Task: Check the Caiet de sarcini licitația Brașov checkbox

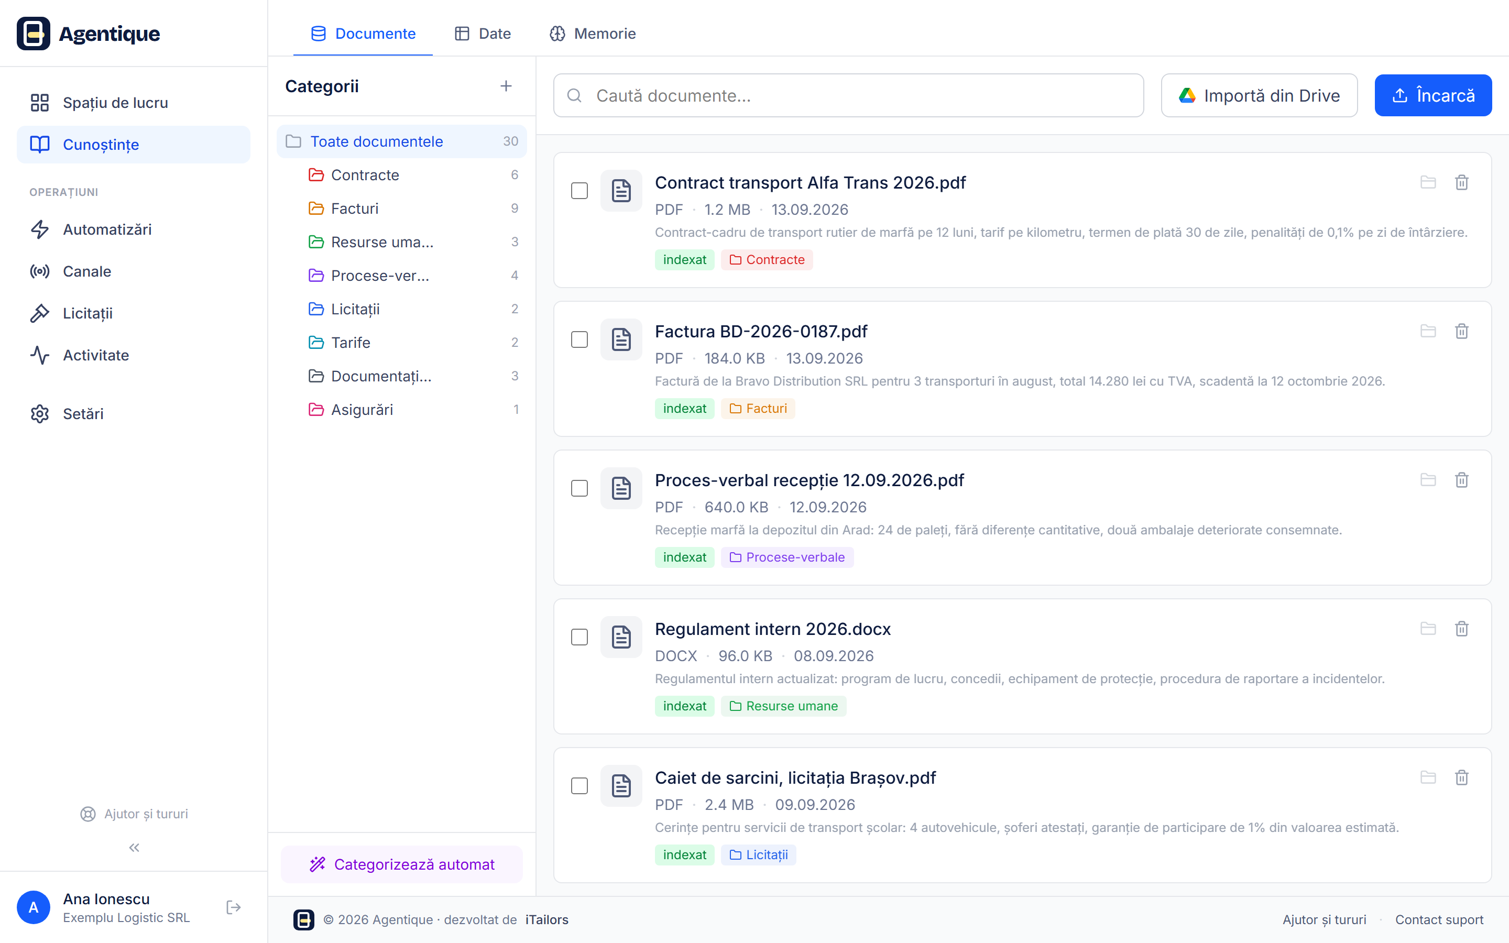Action: 579,786
